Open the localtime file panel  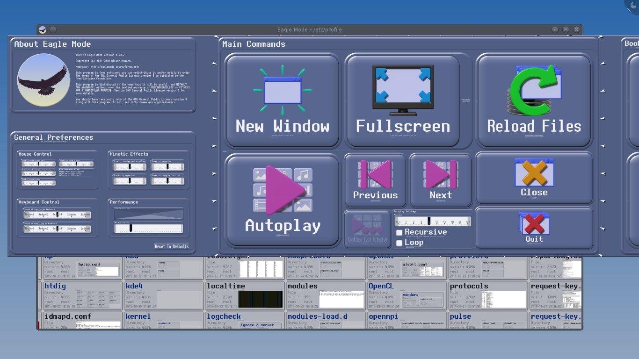click(x=245, y=295)
